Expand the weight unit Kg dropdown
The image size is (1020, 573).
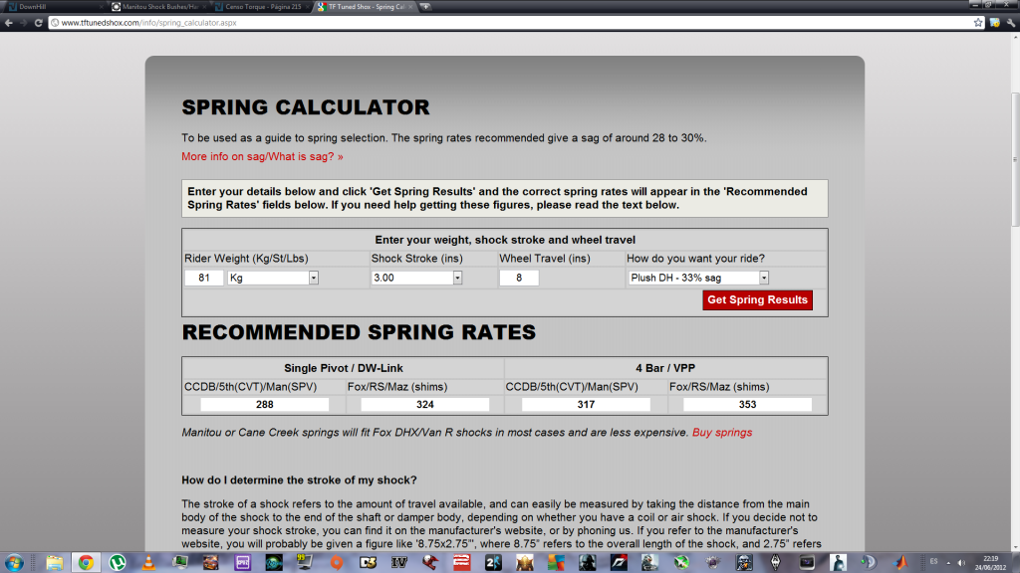(x=273, y=279)
